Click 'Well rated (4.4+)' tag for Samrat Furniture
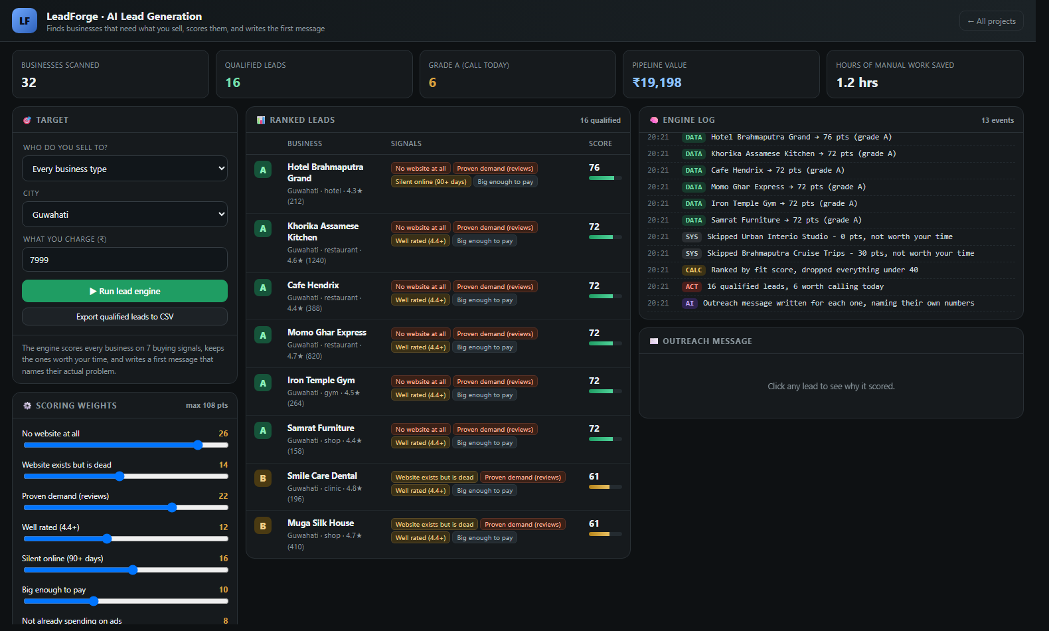 421,443
